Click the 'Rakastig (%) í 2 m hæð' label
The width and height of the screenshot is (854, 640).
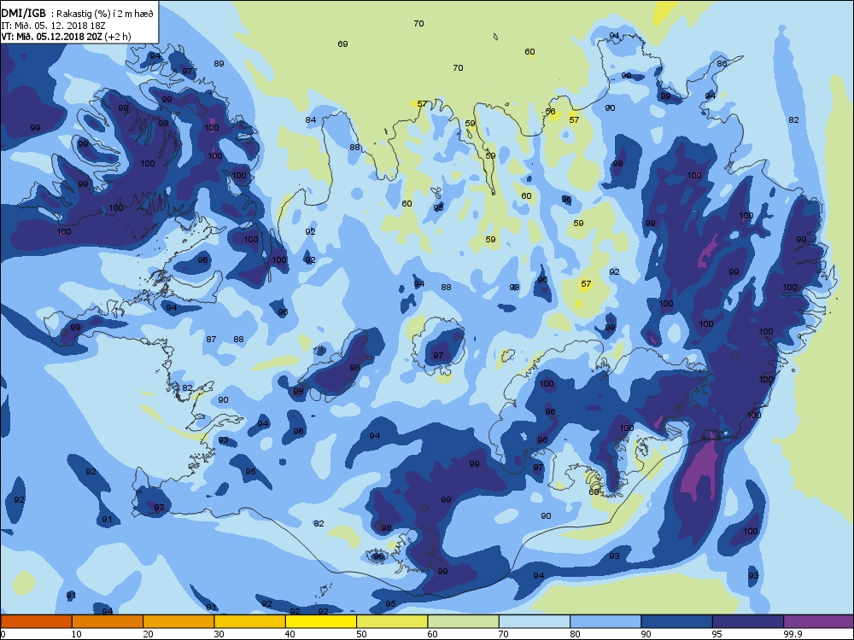[106, 15]
